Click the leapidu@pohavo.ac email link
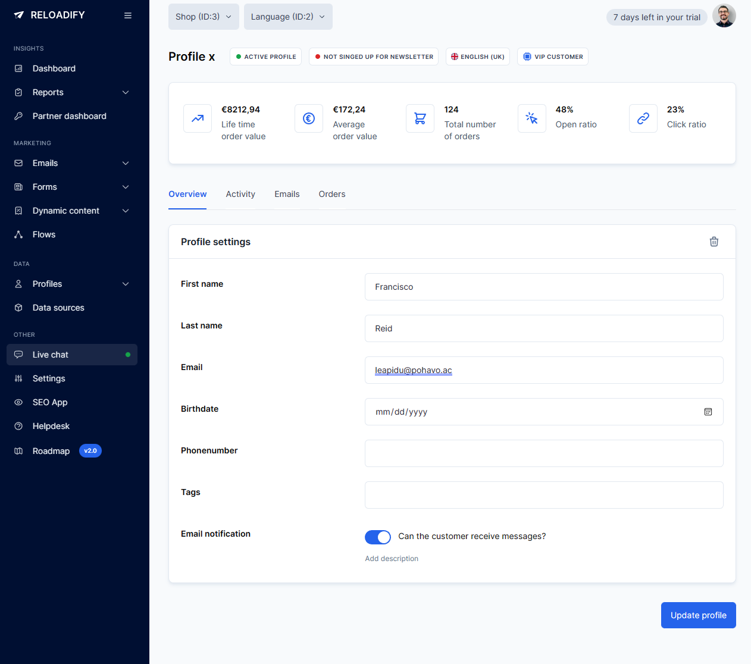The width and height of the screenshot is (751, 664). (413, 370)
